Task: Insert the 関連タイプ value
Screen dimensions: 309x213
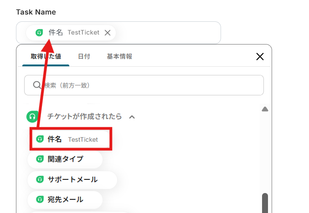Action: 66,159
